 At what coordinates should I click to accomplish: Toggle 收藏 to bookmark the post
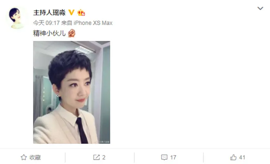(35, 157)
